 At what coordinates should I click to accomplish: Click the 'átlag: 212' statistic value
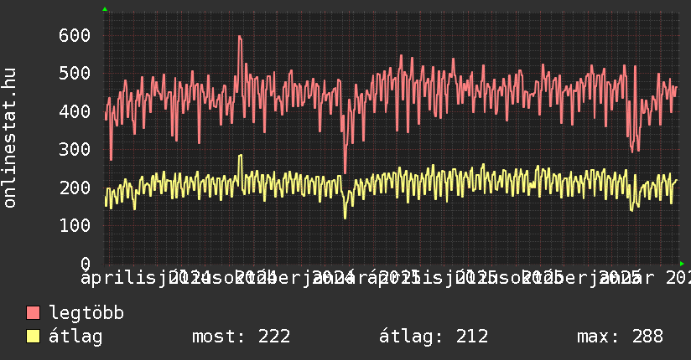434,337
